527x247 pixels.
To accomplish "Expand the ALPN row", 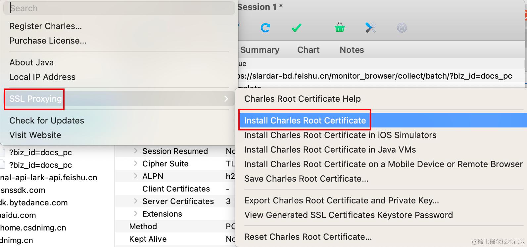I will pyautogui.click(x=135, y=176).
